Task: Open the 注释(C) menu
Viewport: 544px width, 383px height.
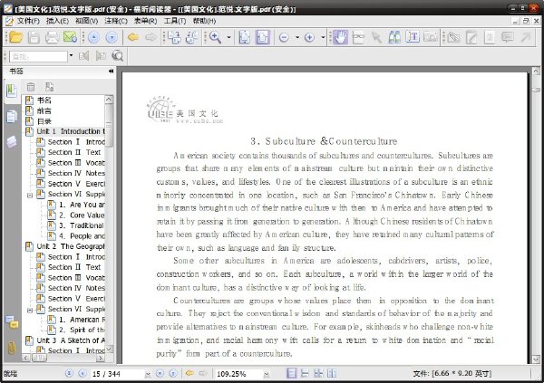Action: (x=116, y=21)
